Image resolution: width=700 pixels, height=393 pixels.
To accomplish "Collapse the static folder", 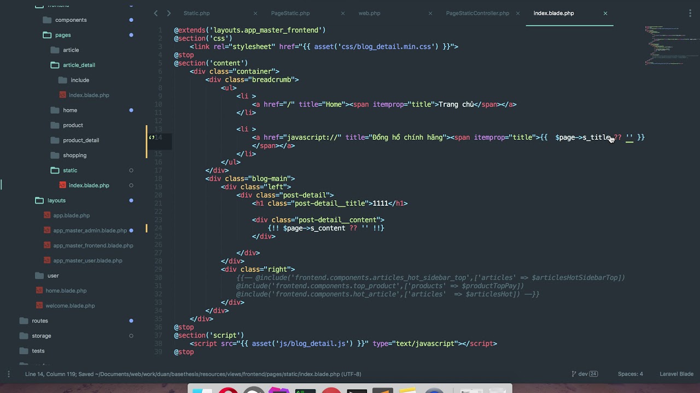I will [x=55, y=170].
